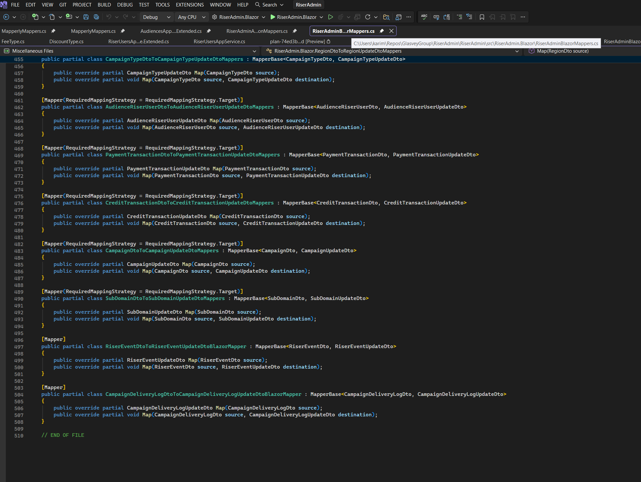Expand the Miscellaneous Files project dropdown
Viewport: 641px width, 482px height.
pos(254,51)
